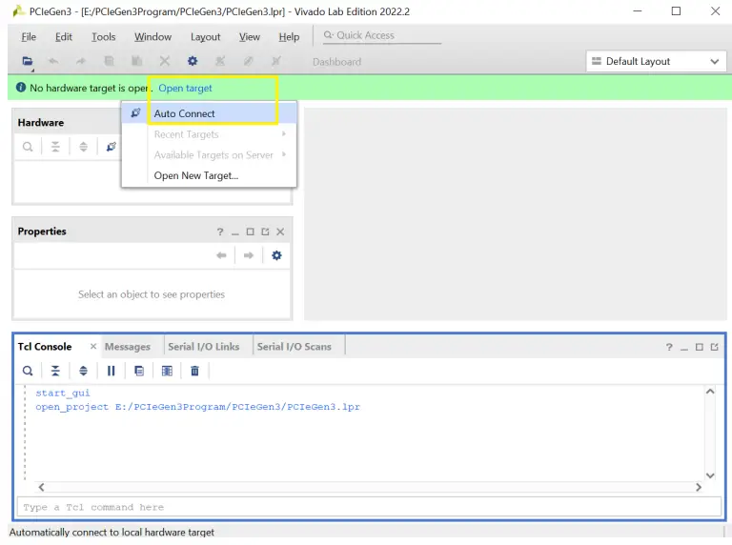Click the Open target link

point(185,88)
